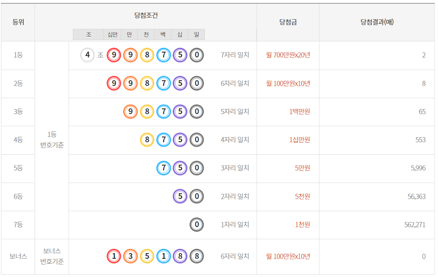Click the orange 3 ball in bonus row
438x277 pixels.
[130, 256]
